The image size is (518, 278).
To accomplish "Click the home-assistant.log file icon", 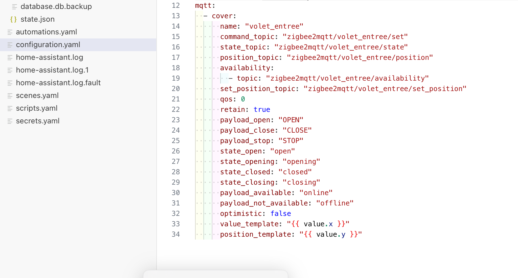I will pyautogui.click(x=10, y=58).
